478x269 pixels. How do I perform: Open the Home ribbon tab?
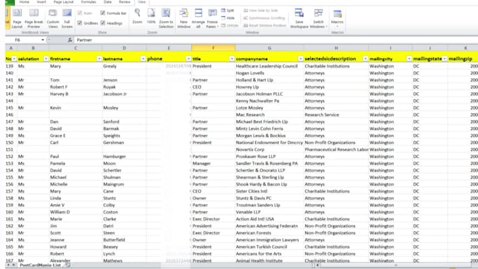[24, 2]
